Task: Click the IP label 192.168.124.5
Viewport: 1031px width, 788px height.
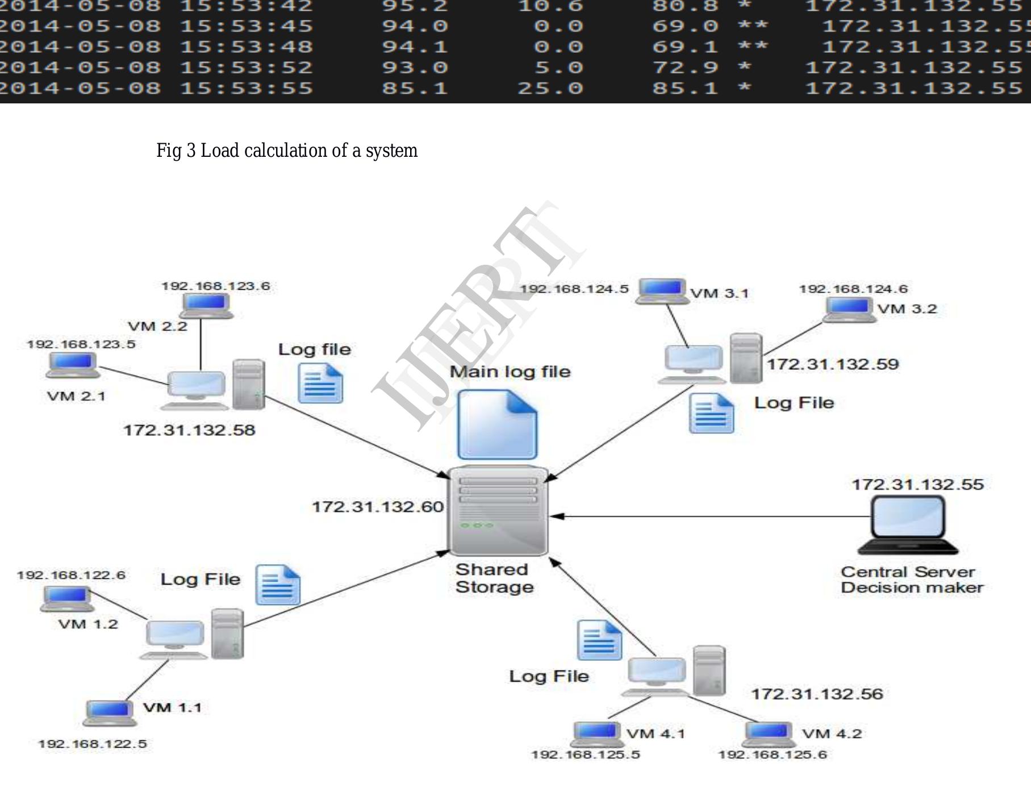Action: coord(574,289)
